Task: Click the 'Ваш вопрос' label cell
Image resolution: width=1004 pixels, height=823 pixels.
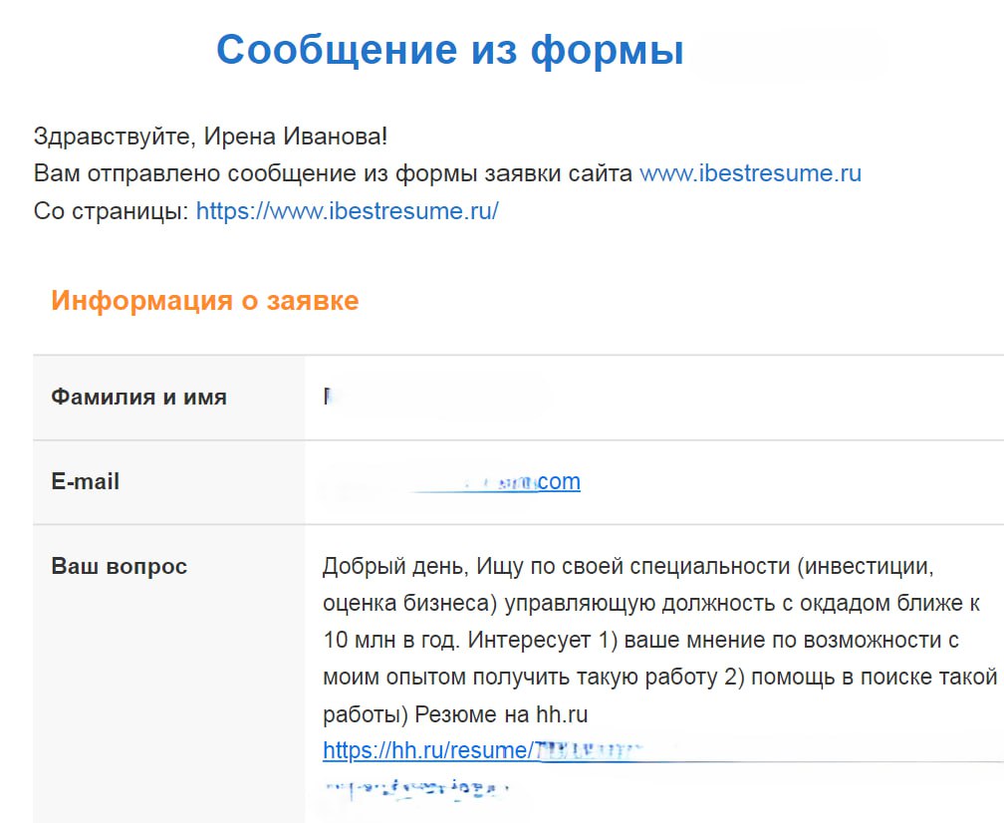Action: coord(169,674)
